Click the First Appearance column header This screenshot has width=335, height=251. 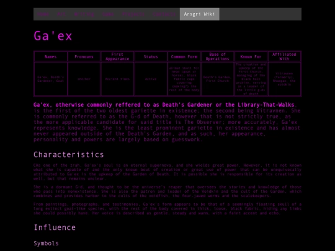point(117,56)
